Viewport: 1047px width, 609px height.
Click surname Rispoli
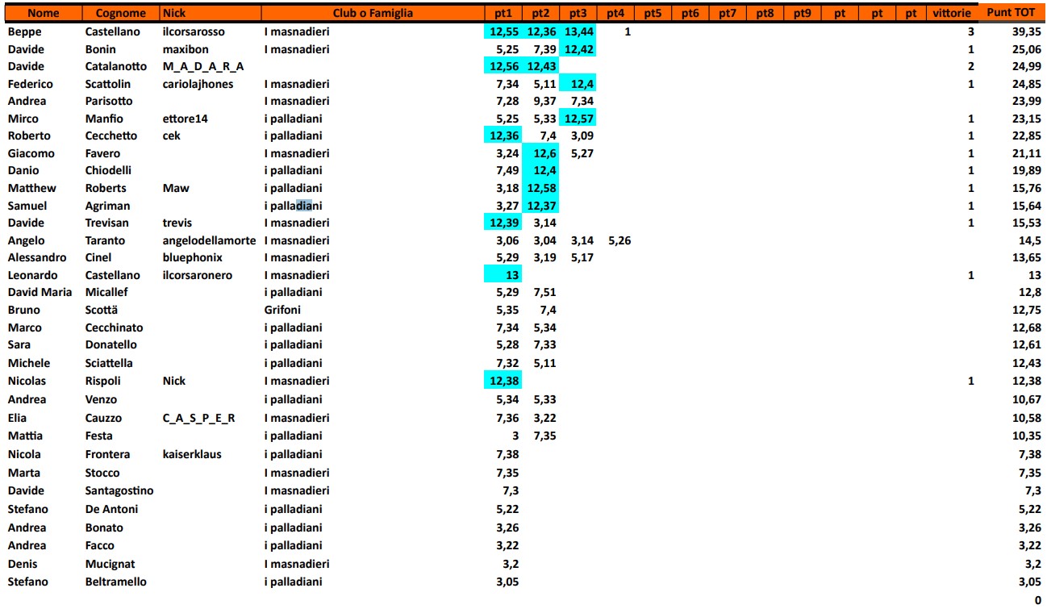[102, 381]
